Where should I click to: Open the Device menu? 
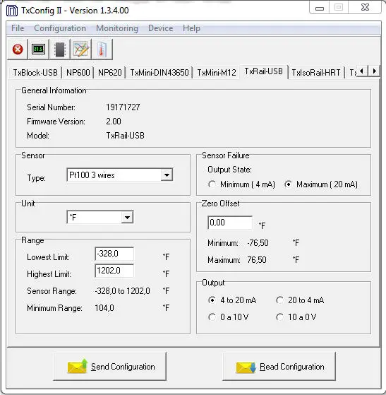pyautogui.click(x=161, y=28)
